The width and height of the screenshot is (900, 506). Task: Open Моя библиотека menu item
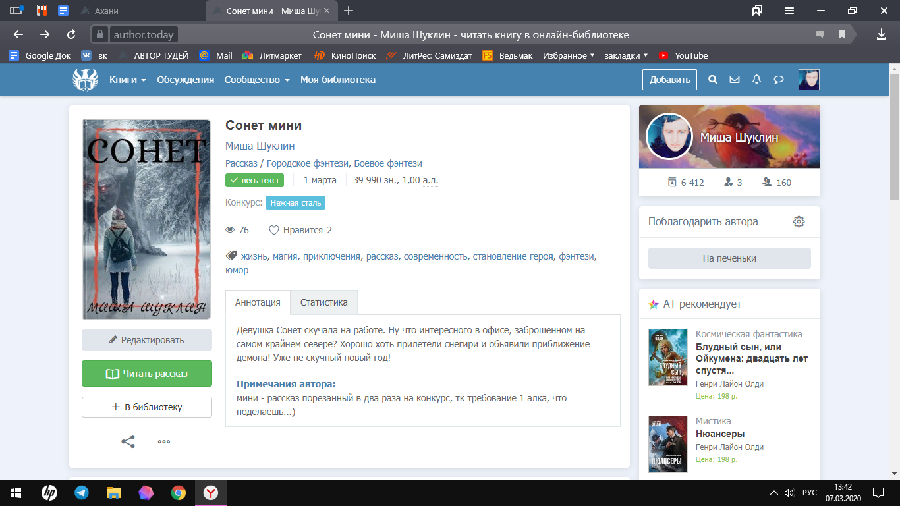[x=338, y=80]
